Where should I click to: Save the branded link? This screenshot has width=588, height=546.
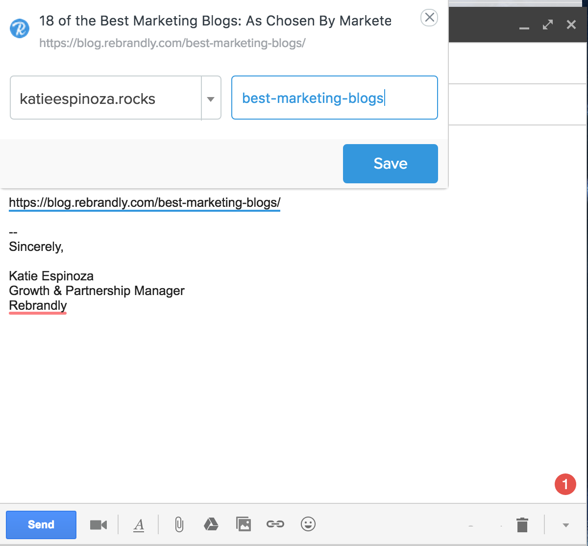tap(390, 163)
